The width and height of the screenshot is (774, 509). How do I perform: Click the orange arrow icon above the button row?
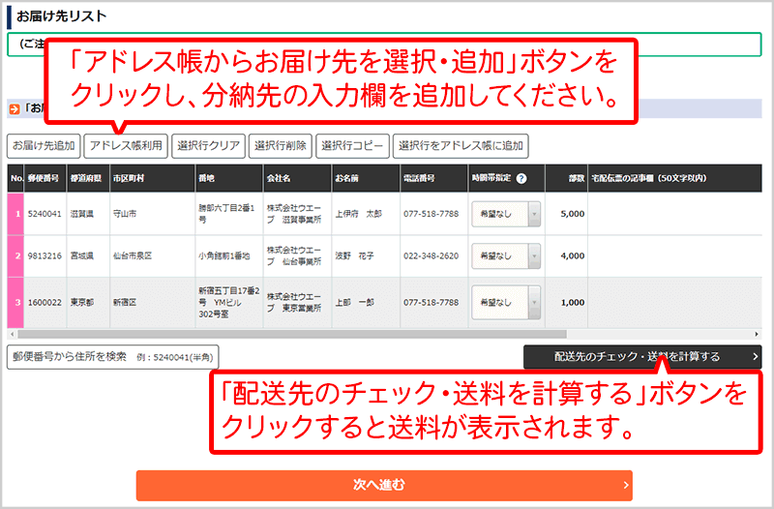pos(14,109)
